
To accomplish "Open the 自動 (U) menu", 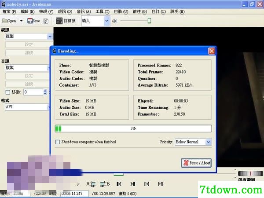I will point(121,11).
